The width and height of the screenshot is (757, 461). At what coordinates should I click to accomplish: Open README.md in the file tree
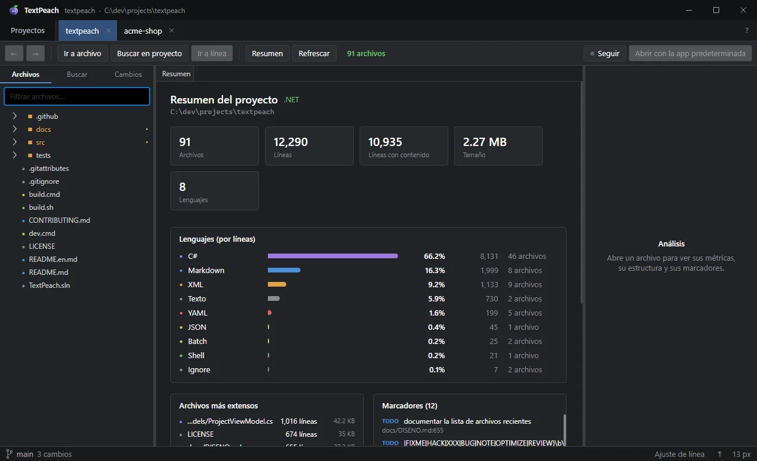[x=48, y=272]
